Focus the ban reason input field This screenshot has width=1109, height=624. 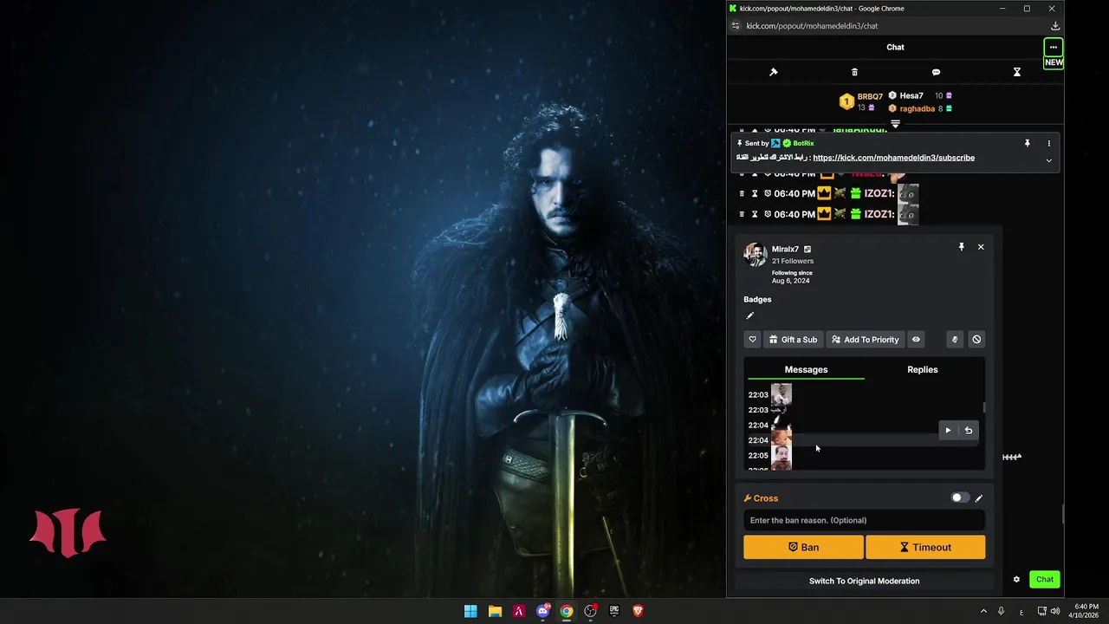864,520
